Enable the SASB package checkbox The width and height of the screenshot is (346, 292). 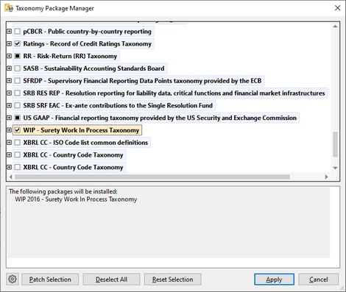click(x=17, y=68)
